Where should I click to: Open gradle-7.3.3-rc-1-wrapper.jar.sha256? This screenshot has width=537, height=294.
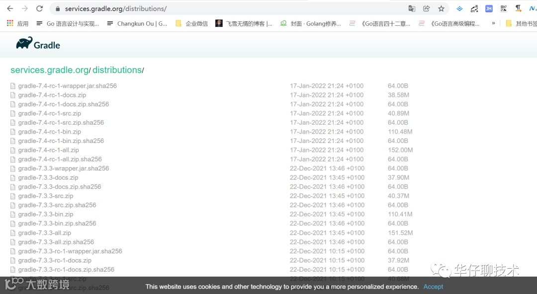click(x=70, y=251)
